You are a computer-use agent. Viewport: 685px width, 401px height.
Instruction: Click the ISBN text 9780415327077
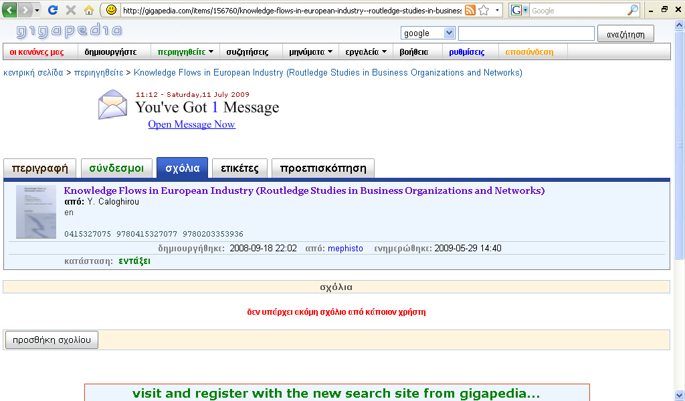146,234
